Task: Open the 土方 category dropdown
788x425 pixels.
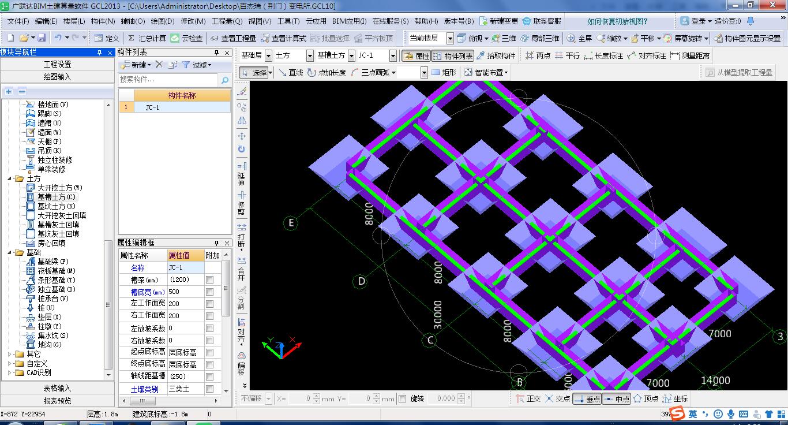Action: point(310,56)
